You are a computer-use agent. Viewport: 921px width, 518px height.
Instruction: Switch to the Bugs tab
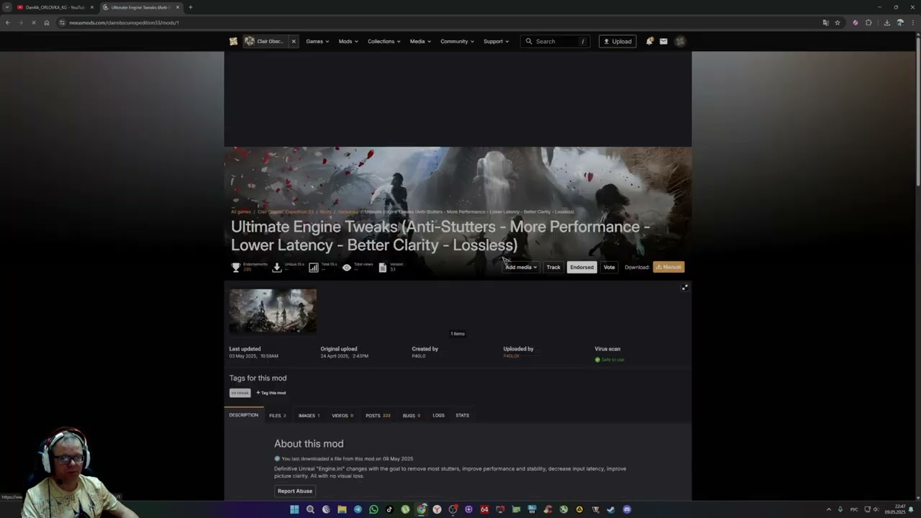[x=412, y=415]
